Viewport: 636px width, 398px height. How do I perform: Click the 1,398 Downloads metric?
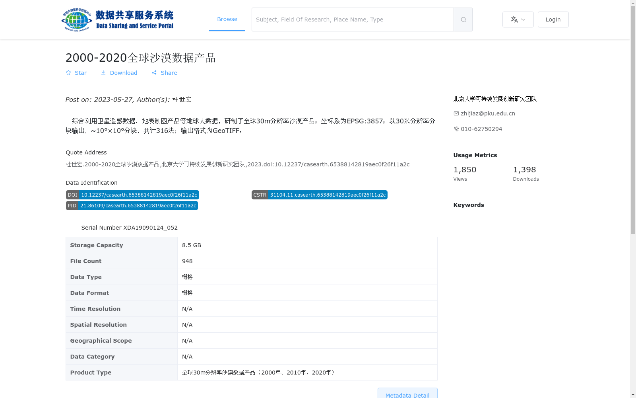tap(526, 174)
